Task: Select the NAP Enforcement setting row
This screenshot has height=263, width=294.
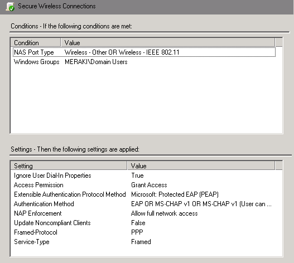Action: (146, 213)
